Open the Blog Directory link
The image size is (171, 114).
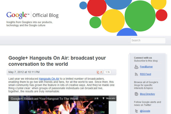[x=147, y=94]
